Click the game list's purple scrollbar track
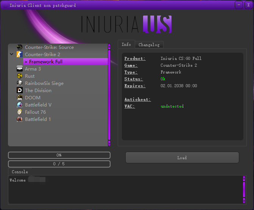 109,95
